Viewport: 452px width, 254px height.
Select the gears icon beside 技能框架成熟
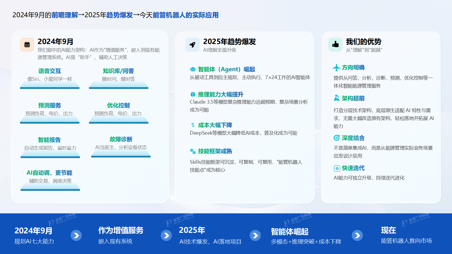coord(192,151)
